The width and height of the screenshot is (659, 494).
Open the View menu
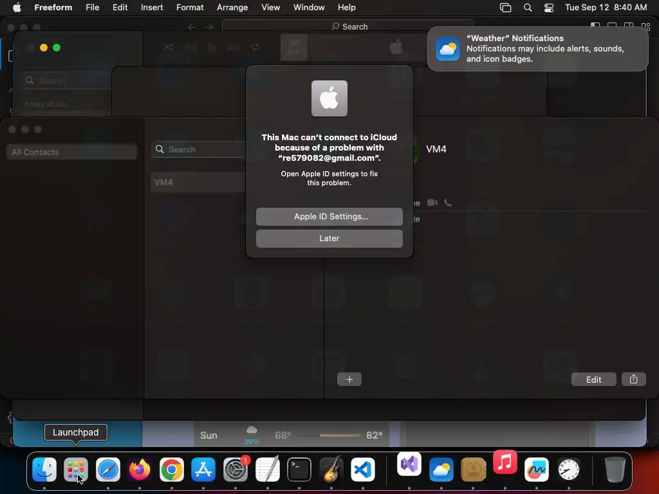point(271,8)
